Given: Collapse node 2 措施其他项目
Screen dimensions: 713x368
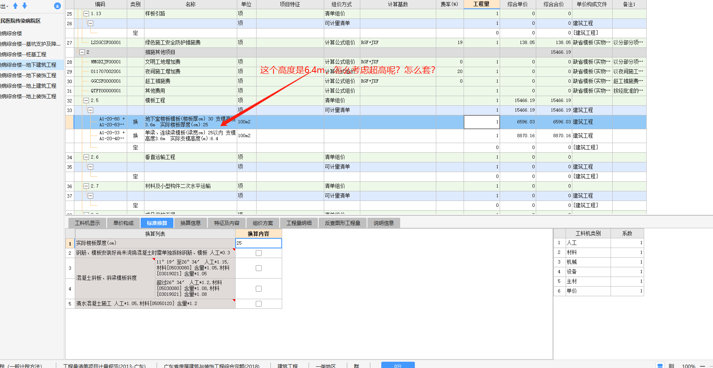Looking at the screenshot, I should (x=82, y=52).
